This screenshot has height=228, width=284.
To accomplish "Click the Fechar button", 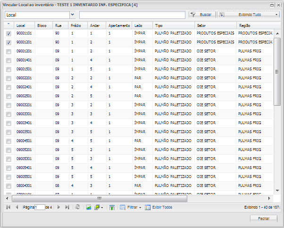I will [x=264, y=219].
